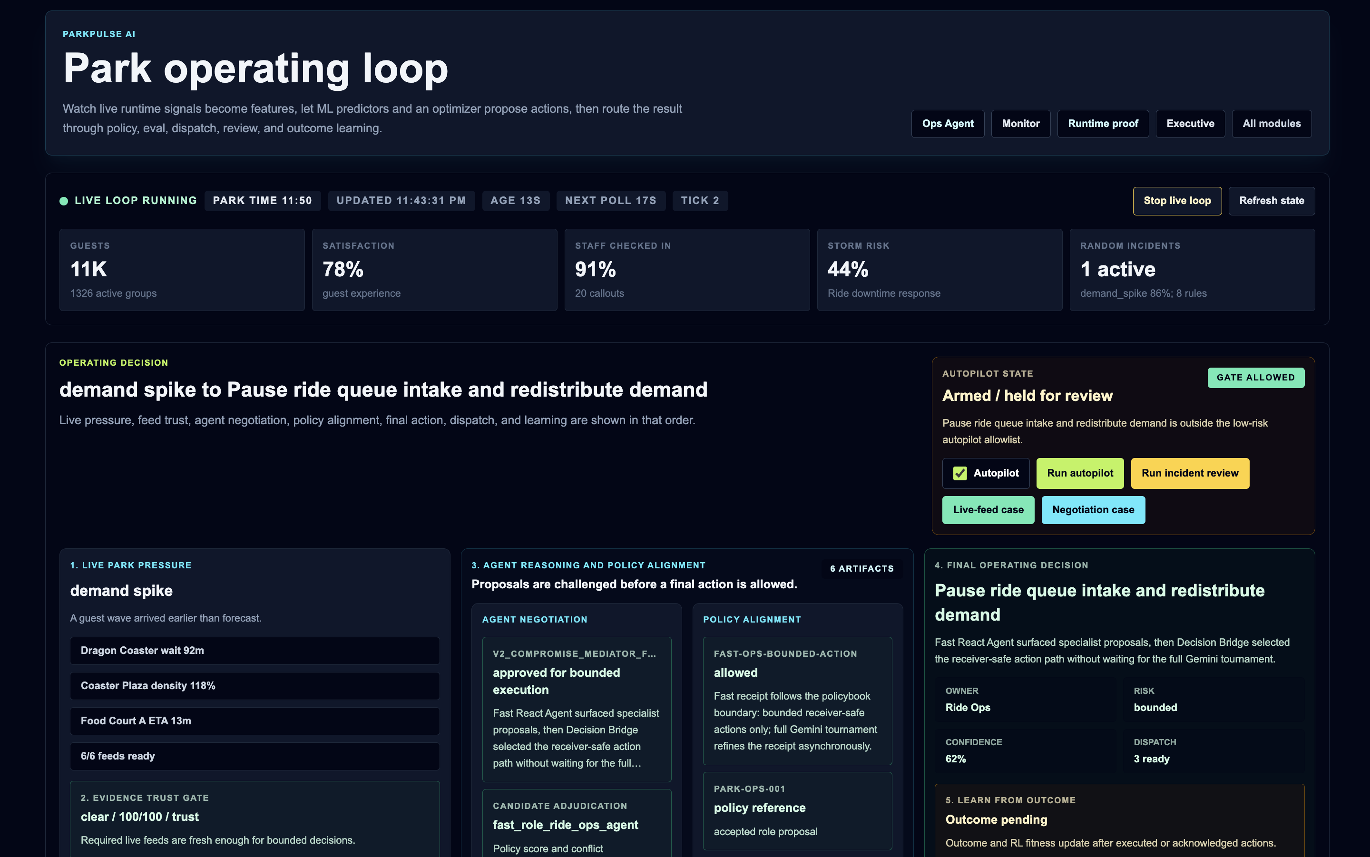Select the 'Coaster Plaza density 118%' row
This screenshot has height=857, width=1370.
pyautogui.click(x=254, y=686)
